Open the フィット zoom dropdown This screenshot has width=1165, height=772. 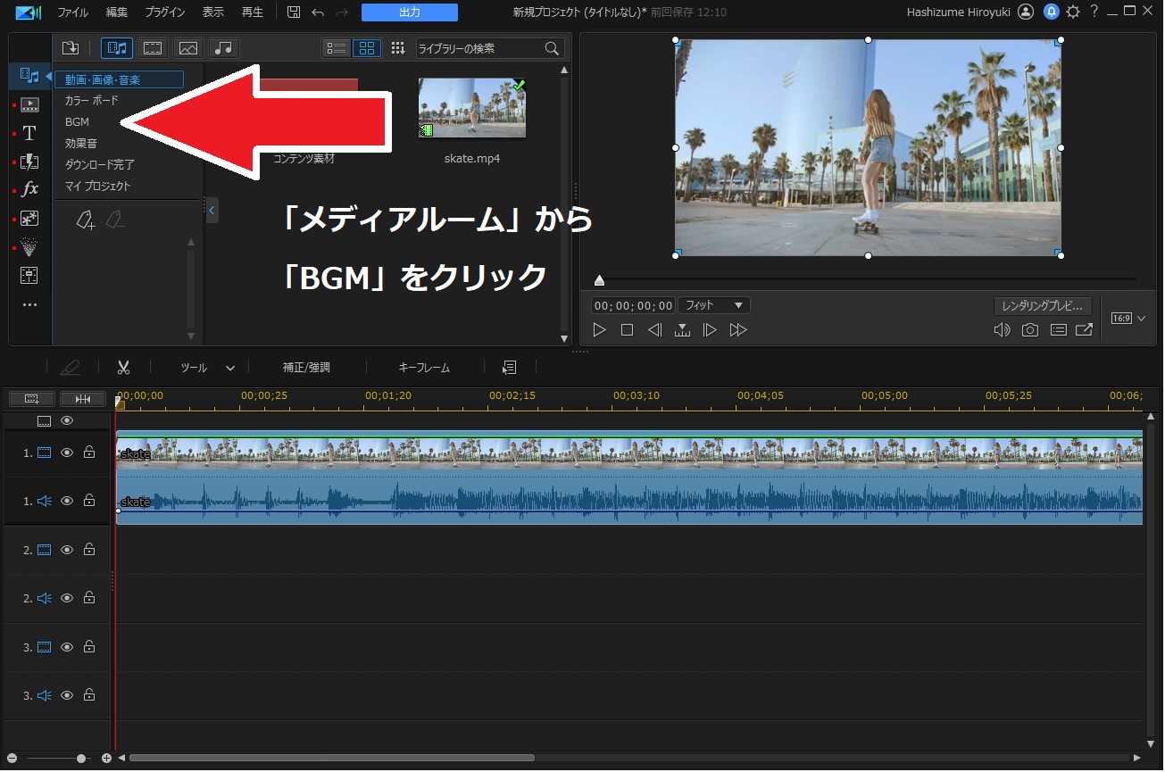[x=714, y=305]
